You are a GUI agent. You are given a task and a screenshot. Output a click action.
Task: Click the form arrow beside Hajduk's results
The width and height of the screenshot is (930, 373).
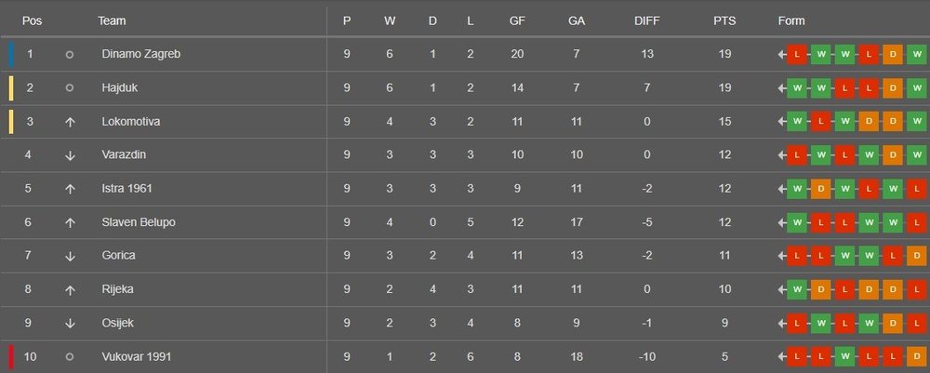[x=782, y=88]
